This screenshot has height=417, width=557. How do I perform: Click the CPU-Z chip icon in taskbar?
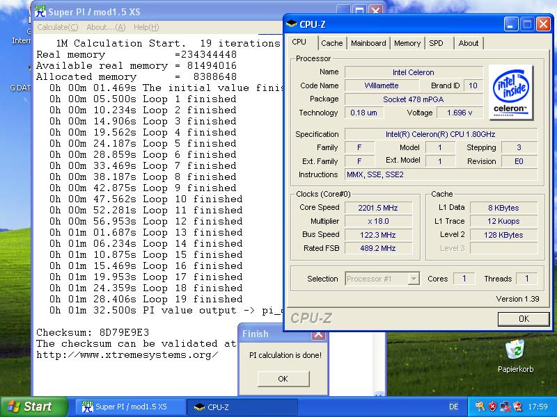199,407
